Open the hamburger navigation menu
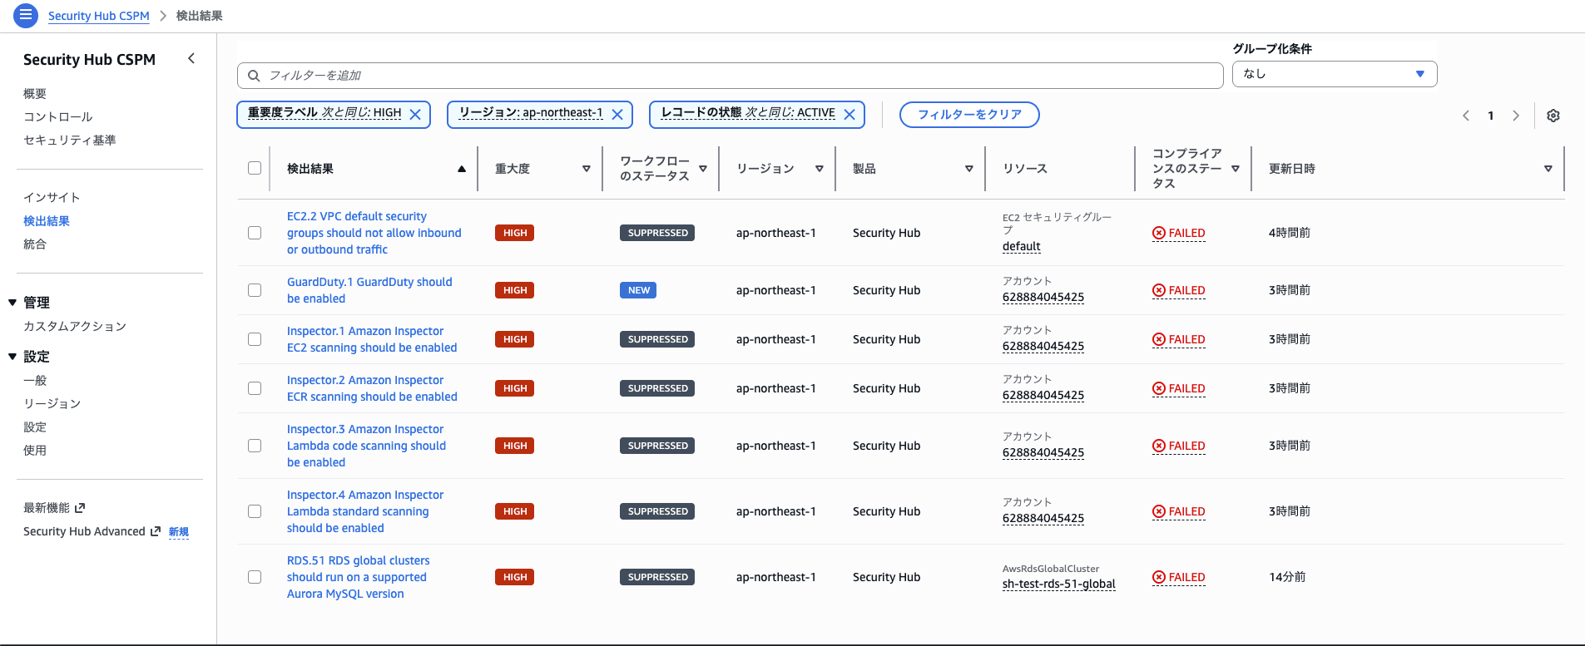The image size is (1585, 646). click(26, 15)
